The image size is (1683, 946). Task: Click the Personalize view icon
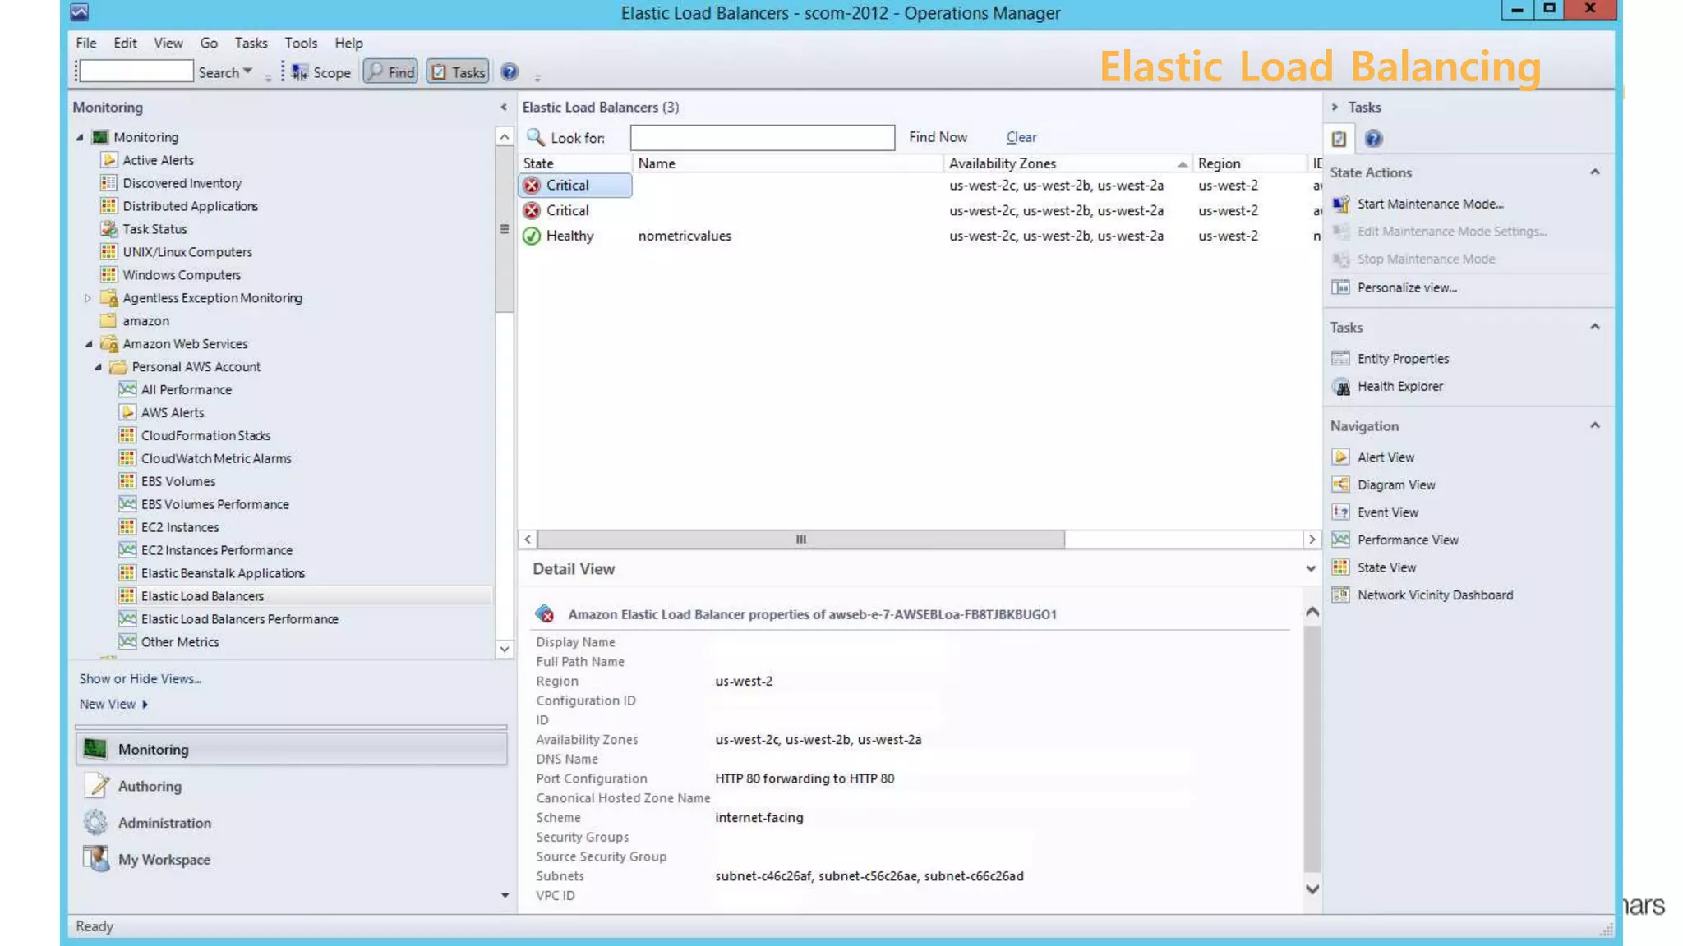pos(1340,287)
